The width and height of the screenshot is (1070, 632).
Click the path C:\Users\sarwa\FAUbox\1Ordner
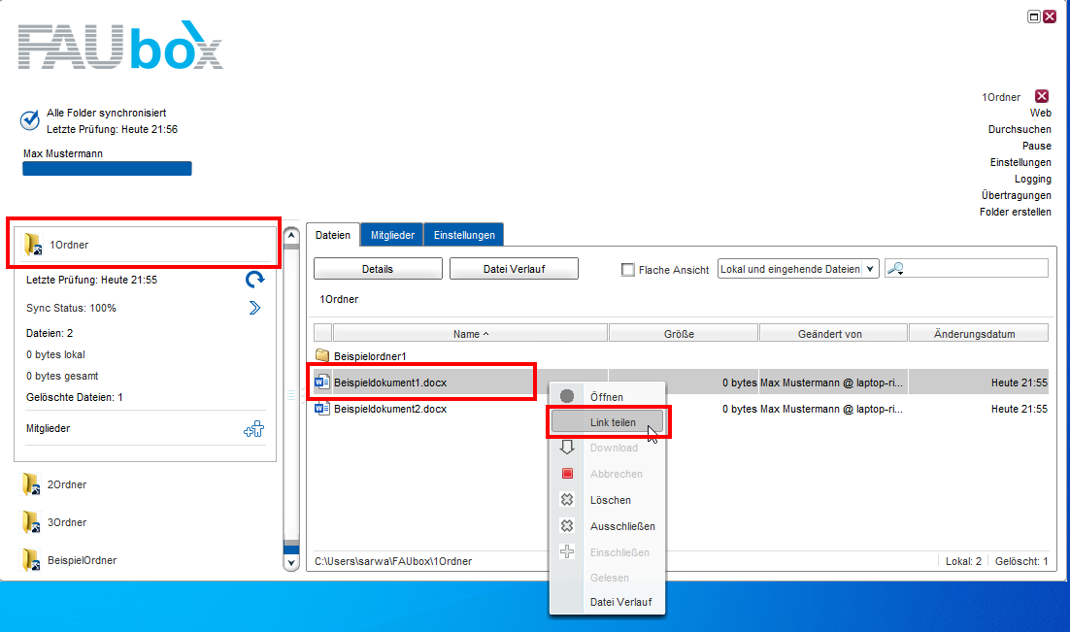pos(393,561)
